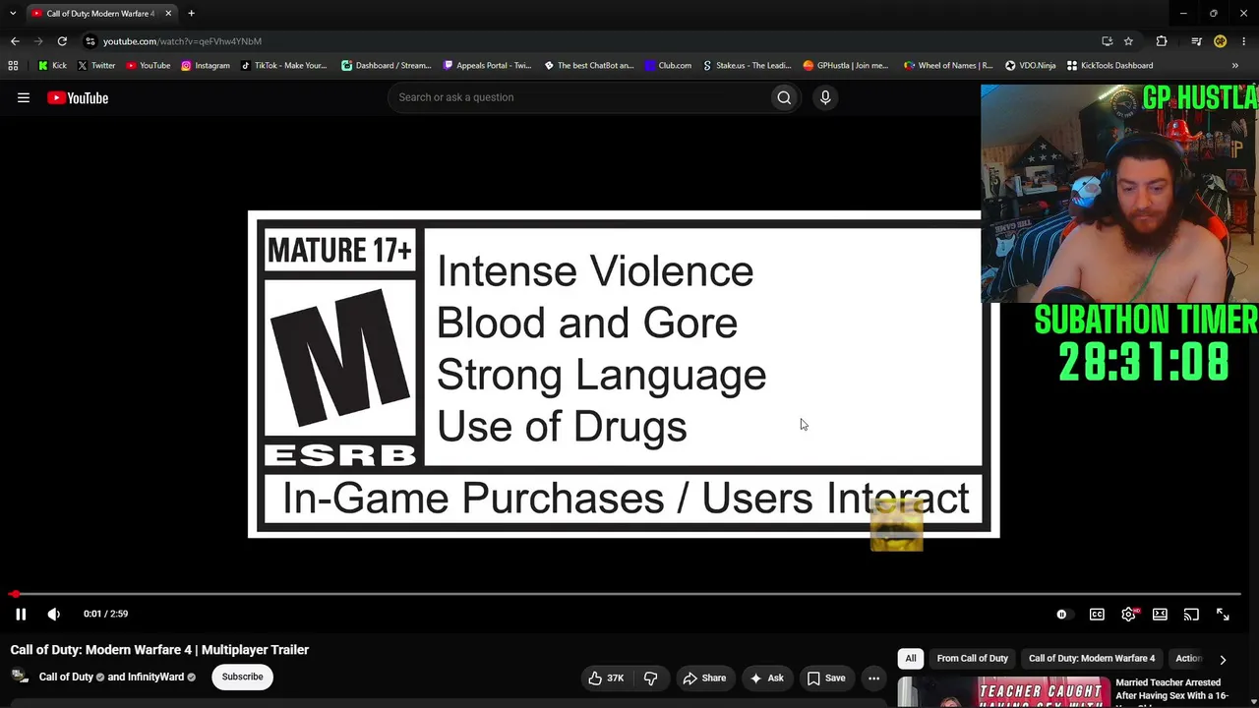Screen dimensions: 1259x708
Task: Mute the video volume
Action: 54,615
